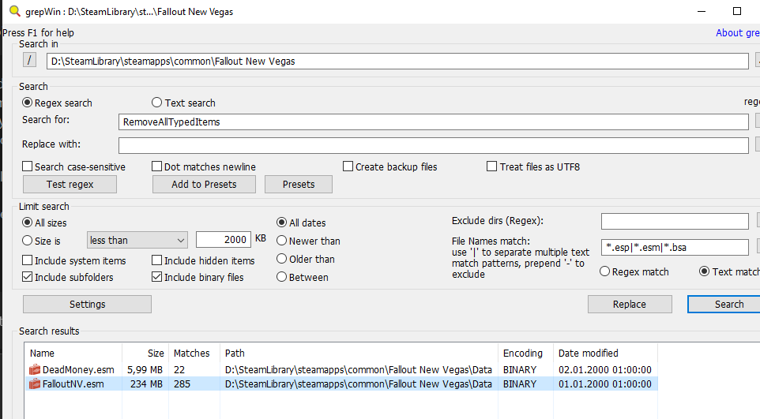Select the DeadMoney.esm result row

click(341, 369)
